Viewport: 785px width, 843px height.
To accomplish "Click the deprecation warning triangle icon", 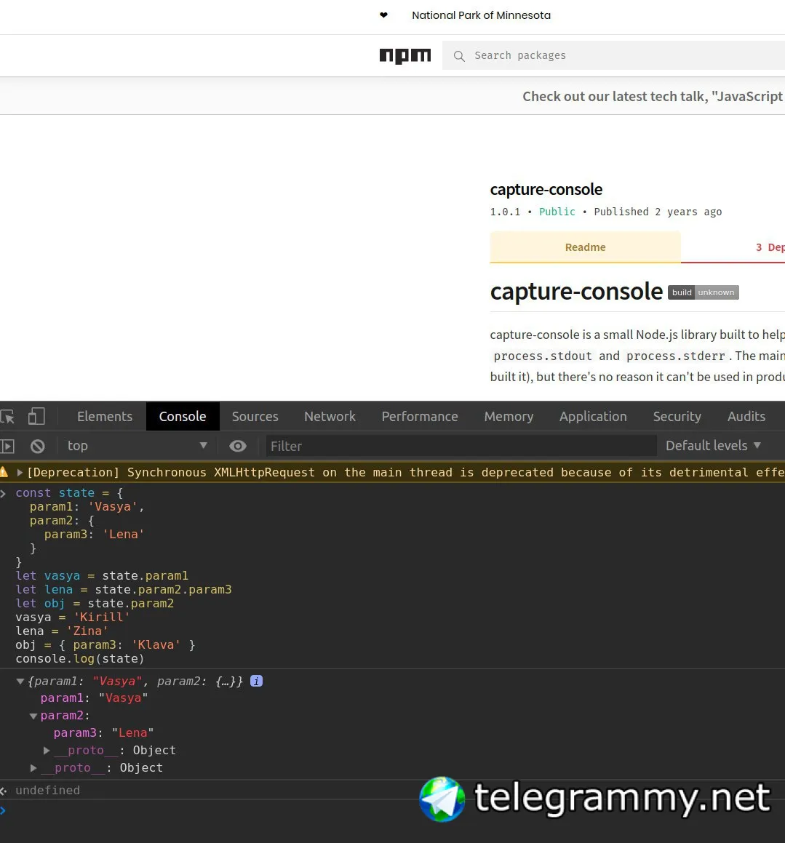I will click(x=4, y=472).
